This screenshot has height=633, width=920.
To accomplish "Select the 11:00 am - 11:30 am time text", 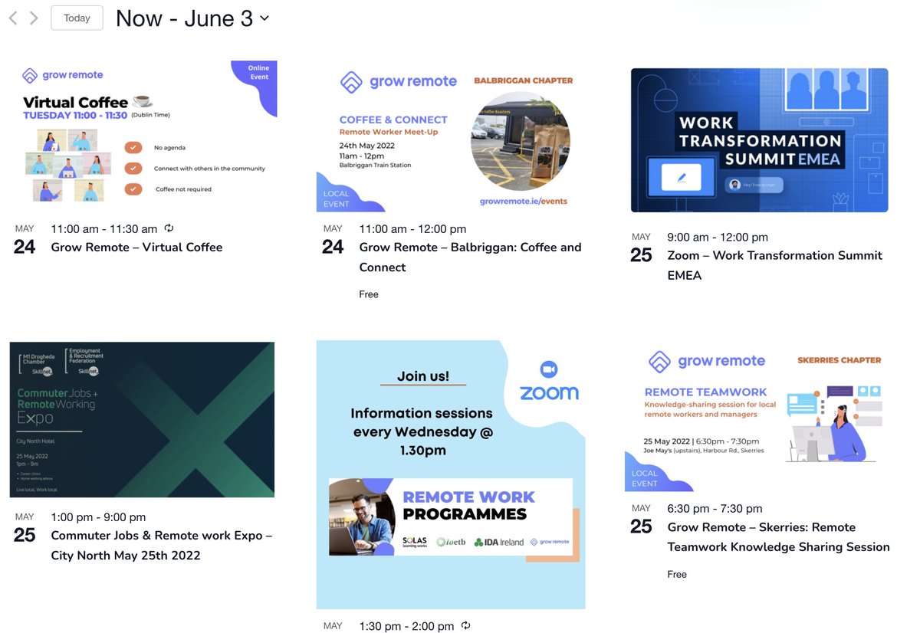I will tap(104, 228).
